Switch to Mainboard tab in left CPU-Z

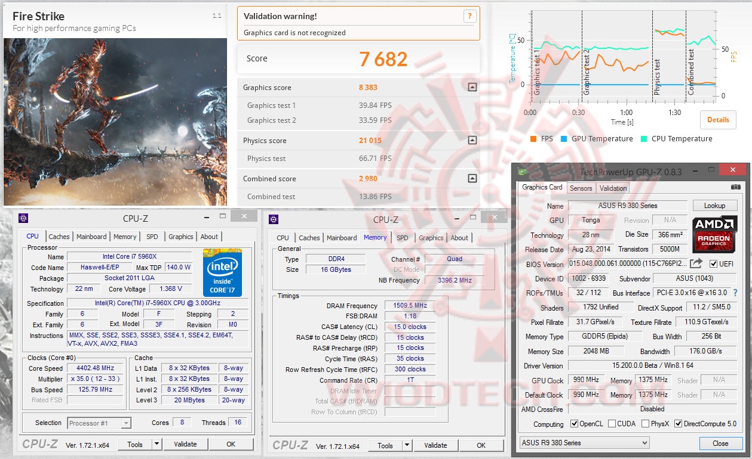(91, 237)
